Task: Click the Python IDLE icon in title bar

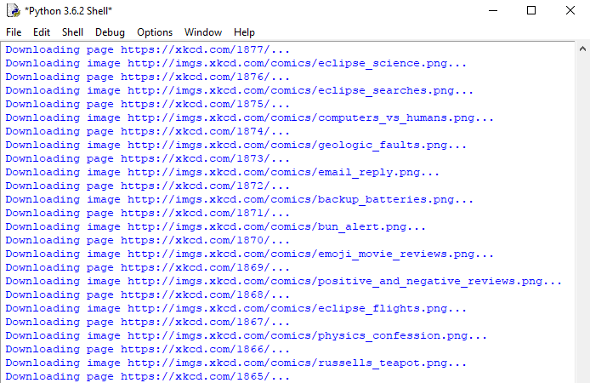Action: point(14,10)
